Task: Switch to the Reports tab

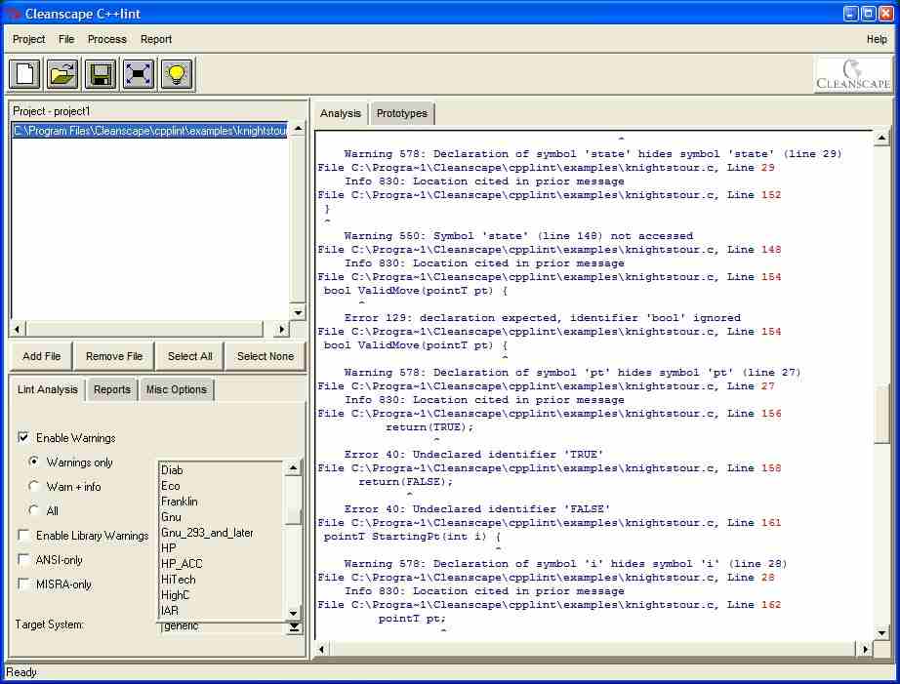Action: tap(112, 389)
